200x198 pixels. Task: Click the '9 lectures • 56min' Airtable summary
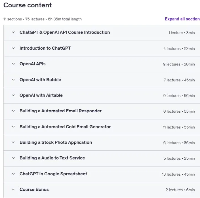tap(179, 96)
